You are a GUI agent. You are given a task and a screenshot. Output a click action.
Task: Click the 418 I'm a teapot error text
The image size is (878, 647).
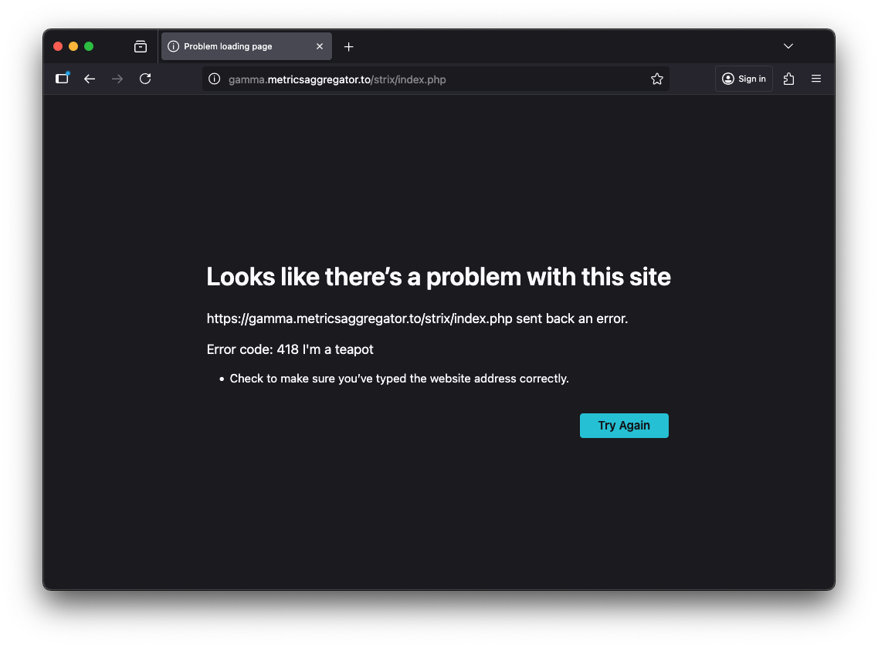pos(324,349)
